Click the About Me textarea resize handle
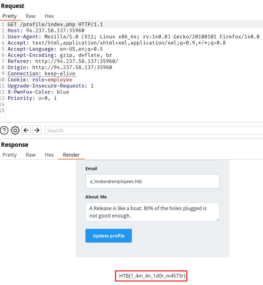The height and width of the screenshot is (285, 263). point(218,220)
